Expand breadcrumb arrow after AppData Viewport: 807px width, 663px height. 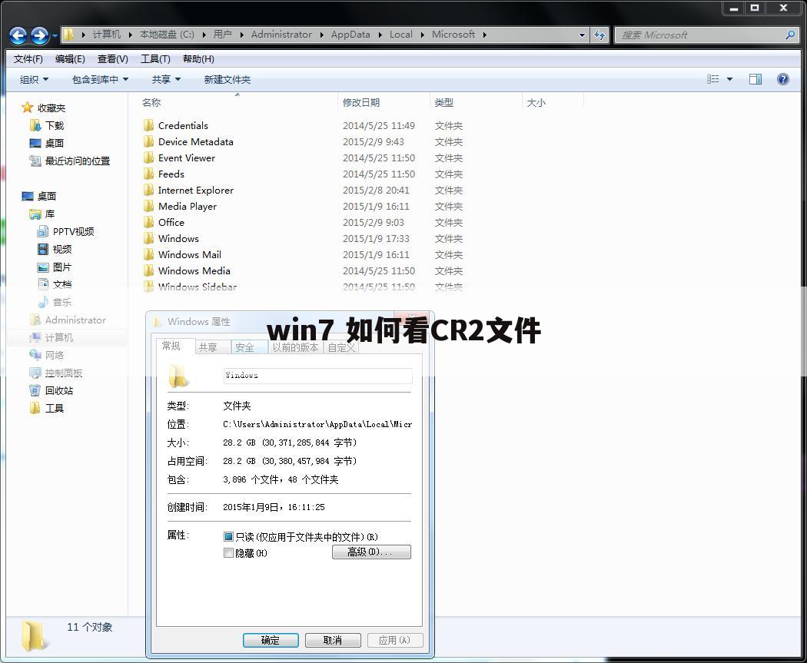[380, 35]
